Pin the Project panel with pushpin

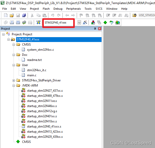95,29
